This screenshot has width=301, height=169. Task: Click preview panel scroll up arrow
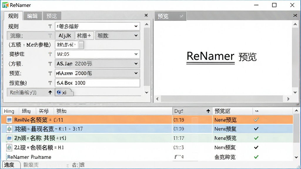click(295, 24)
